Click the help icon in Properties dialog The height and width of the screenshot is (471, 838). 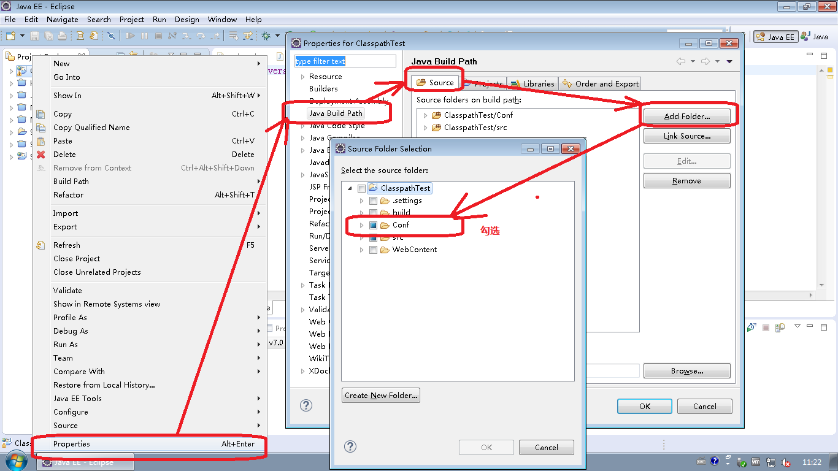(x=306, y=405)
